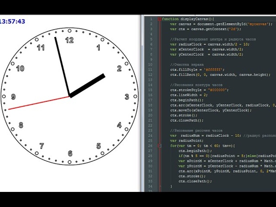Click line number 10 in the gutter
Screen dimensions: 276x207
point(150,64)
